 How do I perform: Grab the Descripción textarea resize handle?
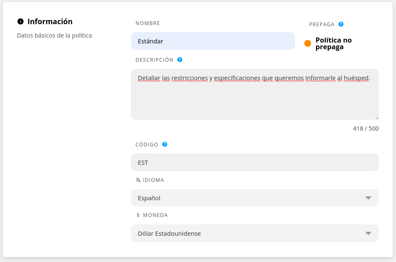(377, 118)
